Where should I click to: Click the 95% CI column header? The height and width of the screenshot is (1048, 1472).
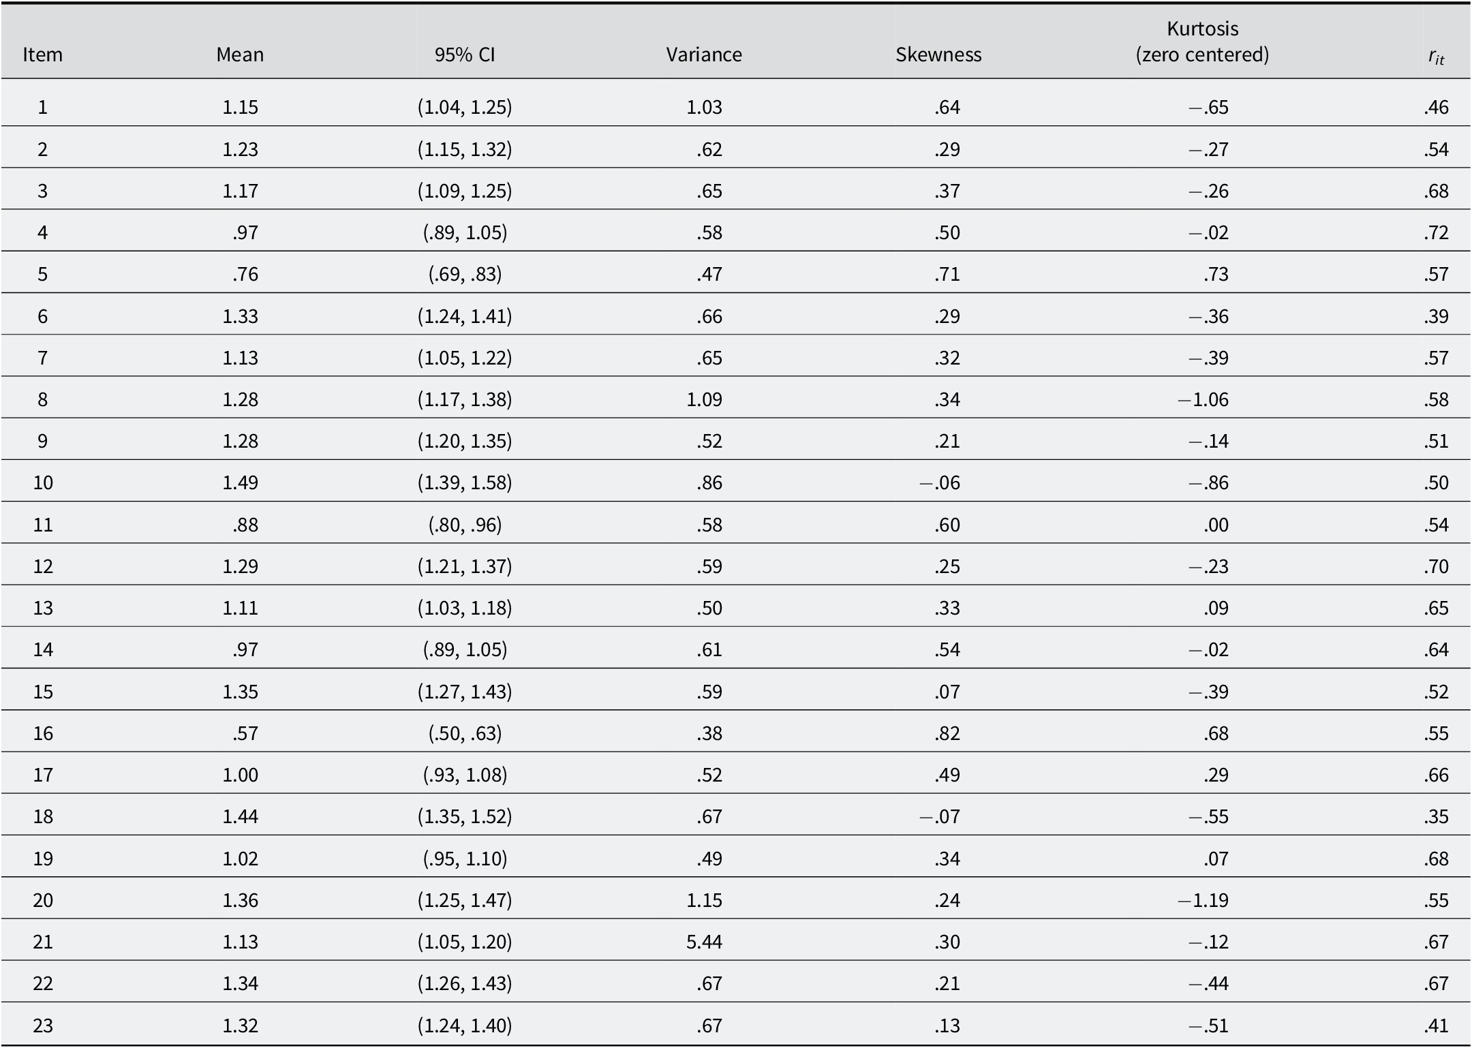coord(465,55)
